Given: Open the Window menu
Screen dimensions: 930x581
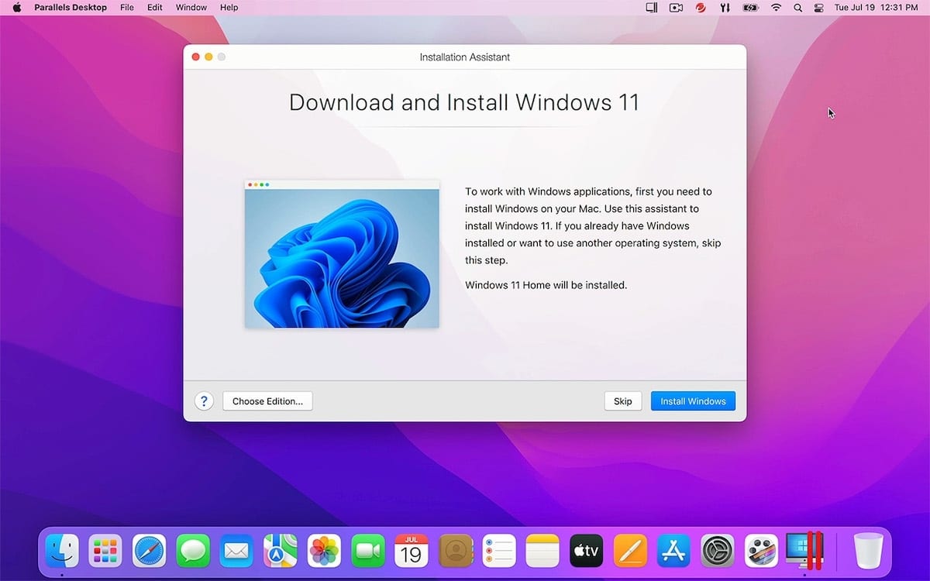Looking at the screenshot, I should click(191, 8).
